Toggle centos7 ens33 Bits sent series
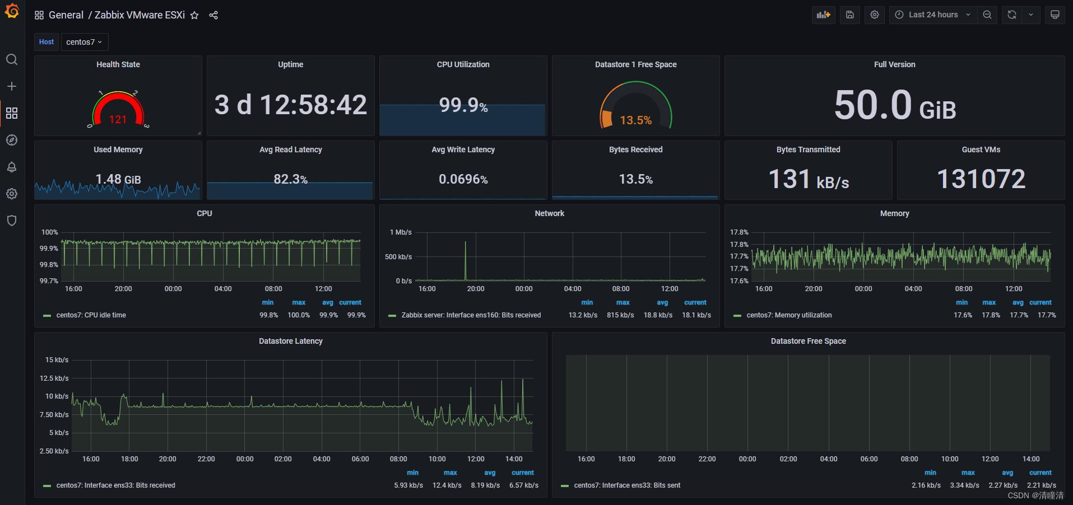1073x505 pixels. [x=627, y=485]
